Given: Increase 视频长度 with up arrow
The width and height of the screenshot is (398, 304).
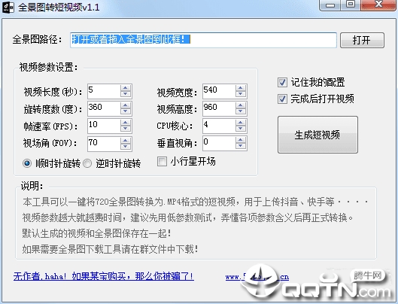Looking at the screenshot, I should pos(126,88).
